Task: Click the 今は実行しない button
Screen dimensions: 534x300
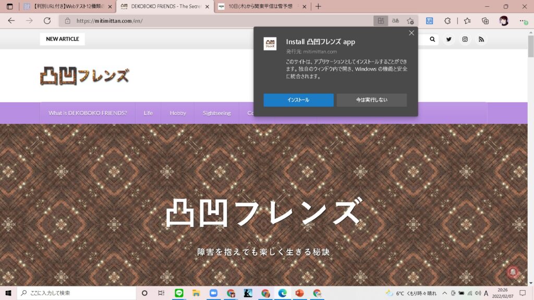Action: pyautogui.click(x=371, y=100)
